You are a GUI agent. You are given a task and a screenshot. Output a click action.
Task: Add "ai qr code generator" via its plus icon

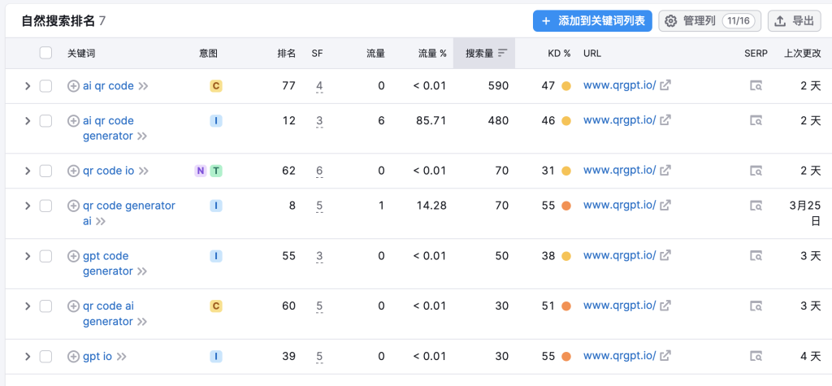[x=73, y=121]
